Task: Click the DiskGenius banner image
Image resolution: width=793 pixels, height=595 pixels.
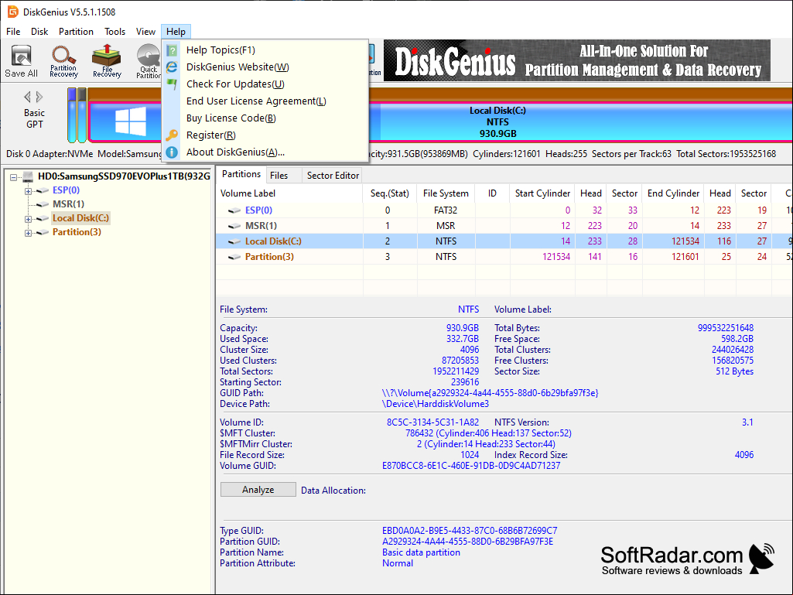Action: pos(577,60)
